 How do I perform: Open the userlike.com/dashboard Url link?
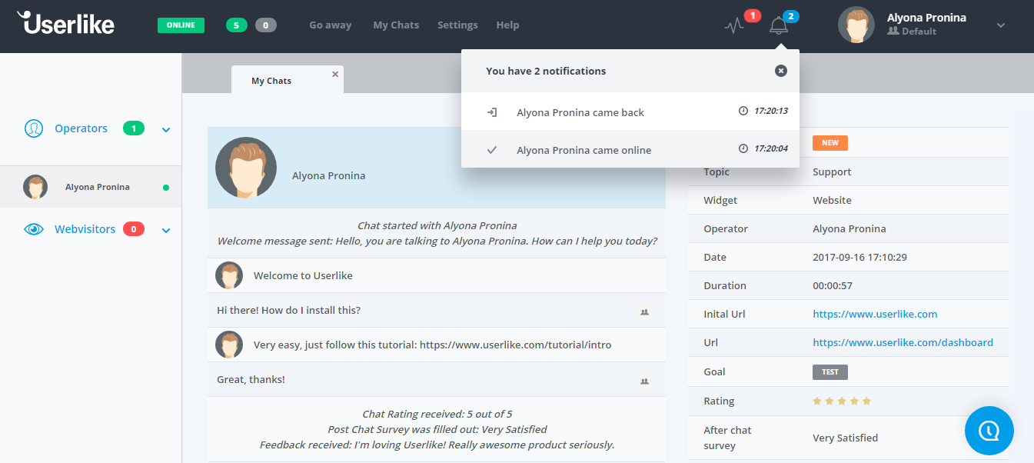tap(903, 342)
